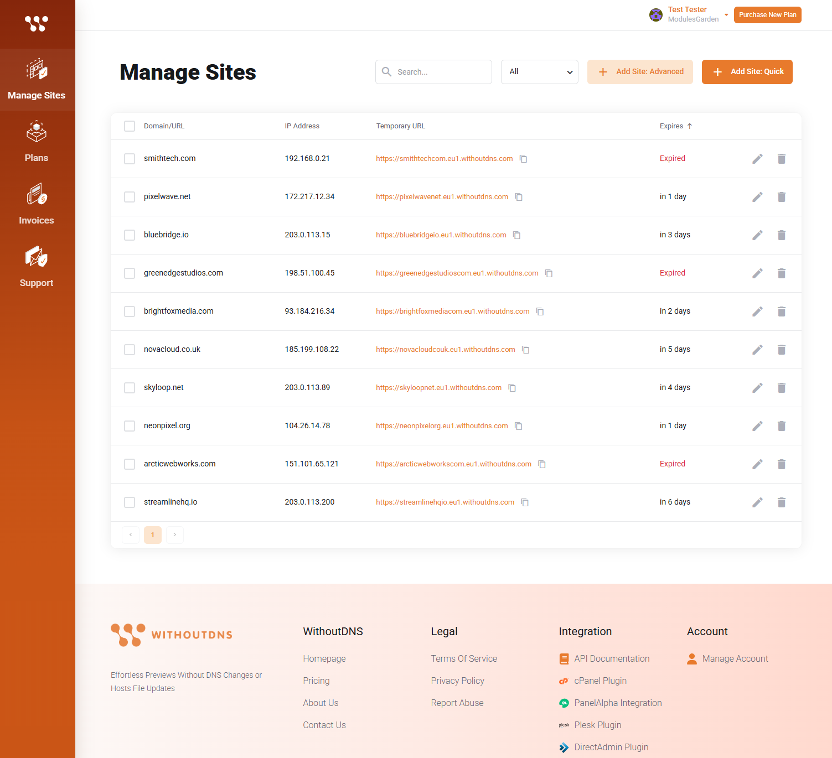
Task: Select all sites using the header checkbox
Action: 129,126
